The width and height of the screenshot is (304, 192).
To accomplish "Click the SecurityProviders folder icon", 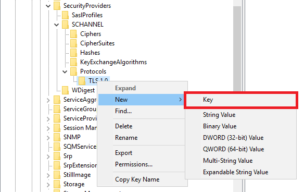I will click(x=57, y=6).
